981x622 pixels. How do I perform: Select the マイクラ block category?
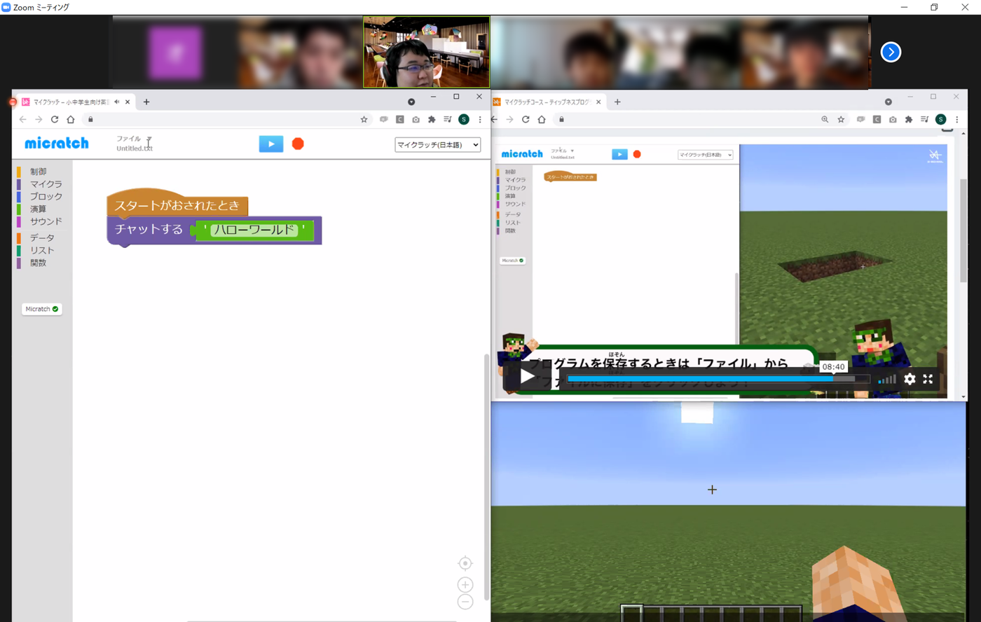point(46,184)
